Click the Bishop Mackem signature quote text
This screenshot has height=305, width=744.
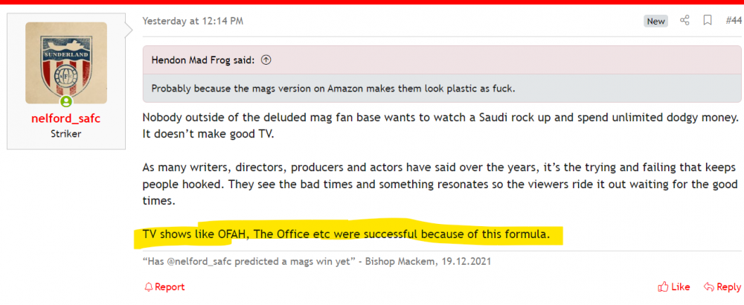point(317,262)
